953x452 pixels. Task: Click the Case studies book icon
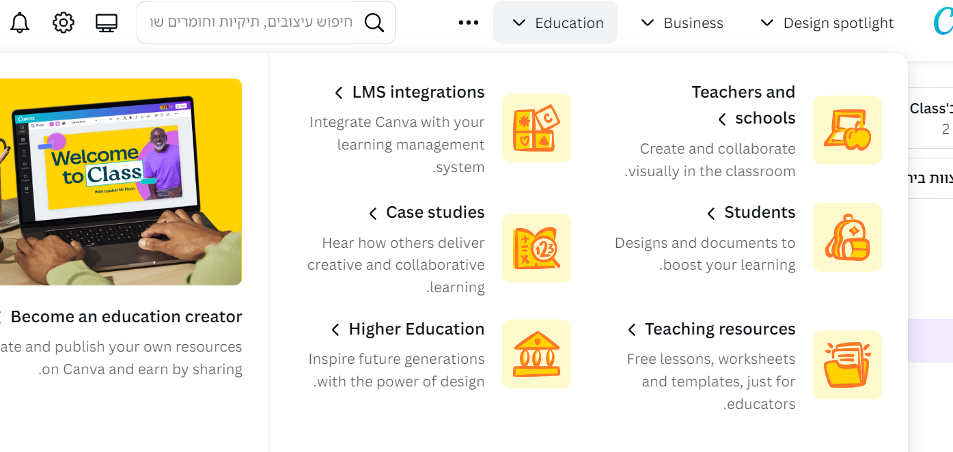click(x=536, y=248)
